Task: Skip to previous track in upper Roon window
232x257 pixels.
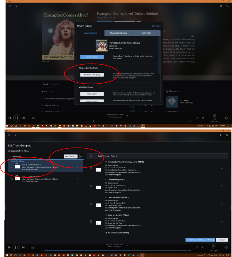Action: pos(10,118)
